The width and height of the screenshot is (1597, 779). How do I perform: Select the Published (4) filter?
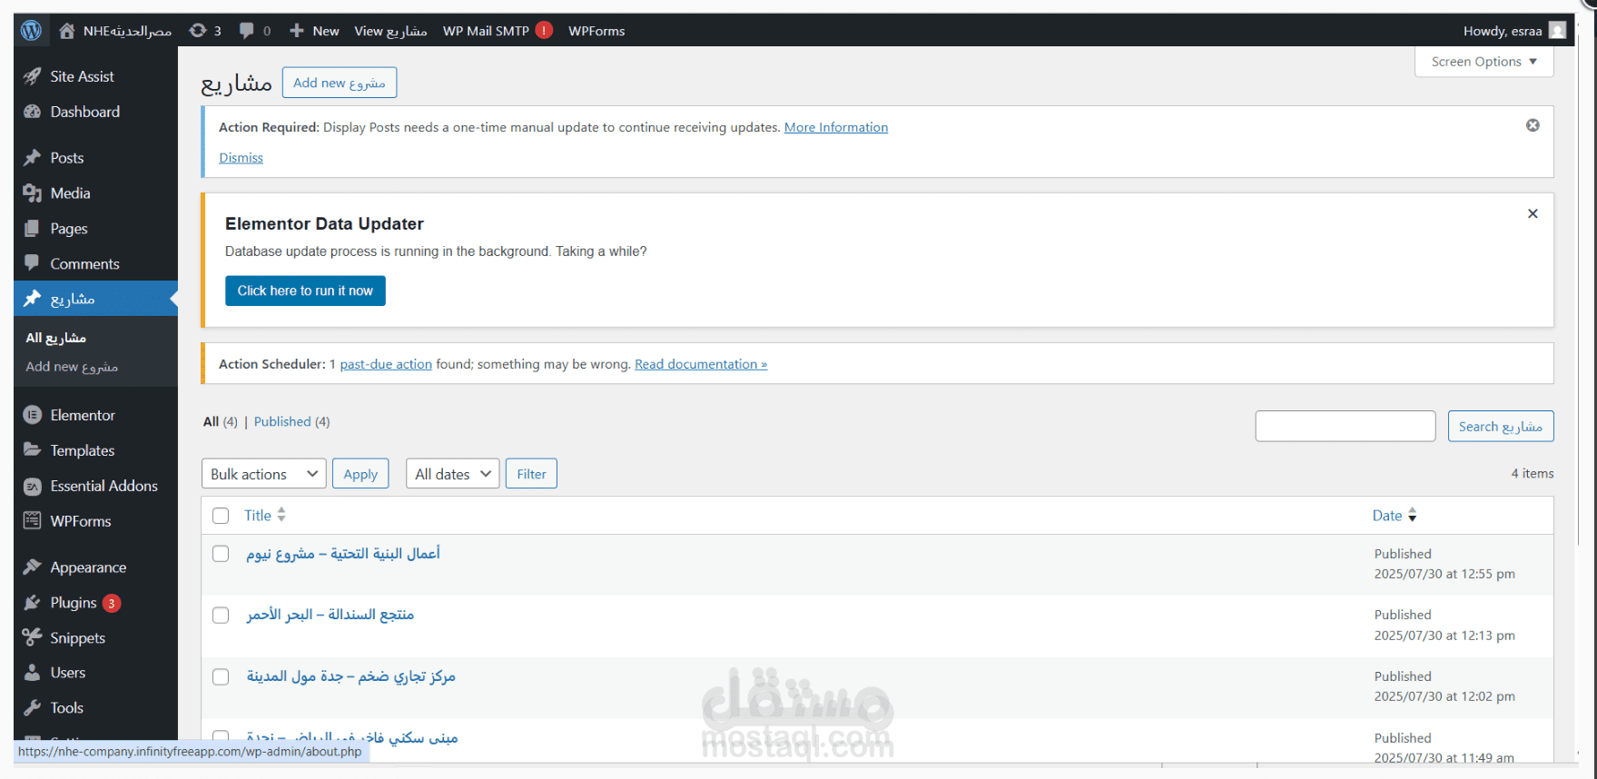point(291,421)
